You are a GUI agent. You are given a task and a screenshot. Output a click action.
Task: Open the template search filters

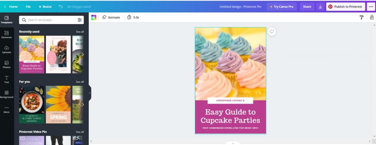click(x=80, y=20)
